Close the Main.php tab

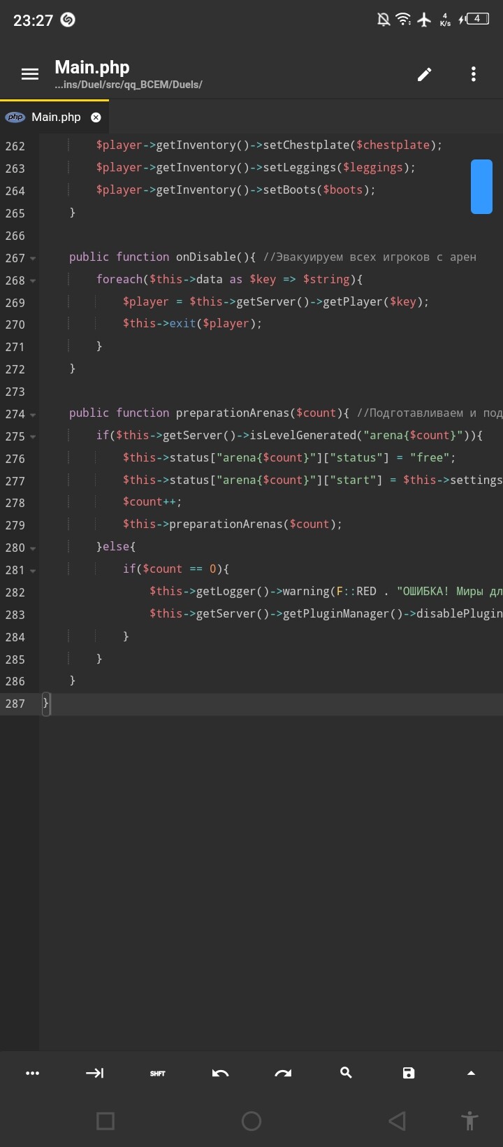click(x=96, y=117)
